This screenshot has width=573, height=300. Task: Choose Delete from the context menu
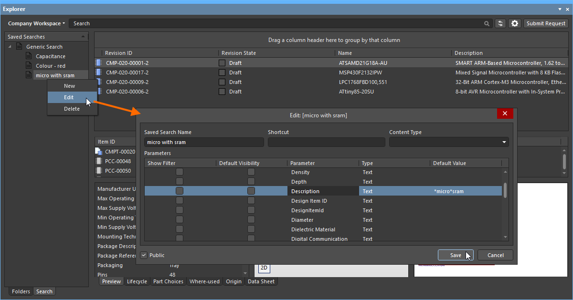(72, 109)
